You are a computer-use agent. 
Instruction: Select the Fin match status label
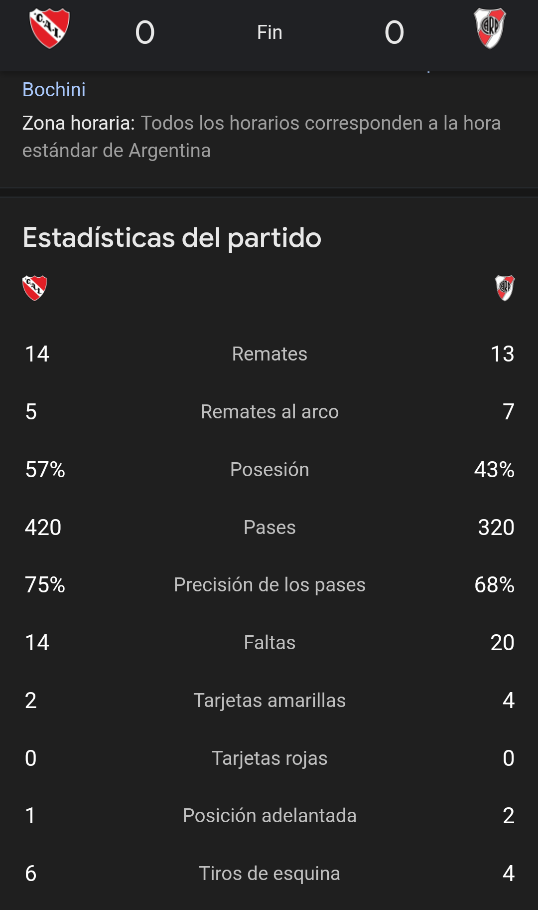tap(269, 32)
